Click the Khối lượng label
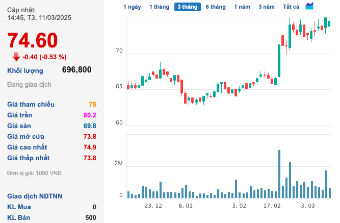Image resolution: width=340 pixels, height=223 pixels. click(x=25, y=70)
